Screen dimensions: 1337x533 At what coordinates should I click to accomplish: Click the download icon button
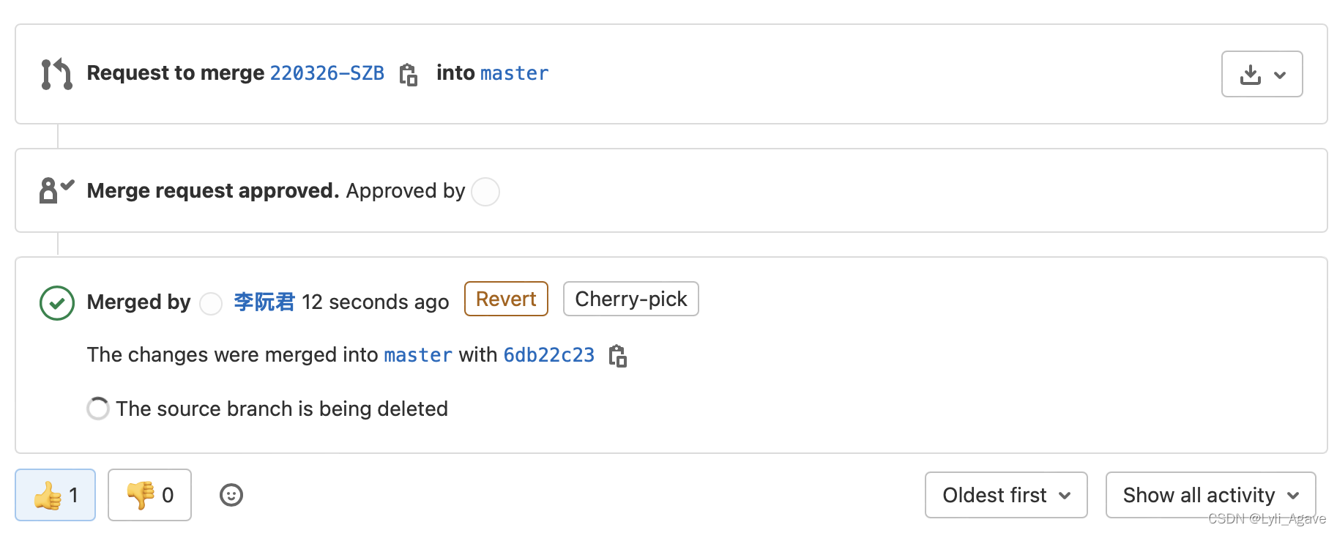(1251, 75)
